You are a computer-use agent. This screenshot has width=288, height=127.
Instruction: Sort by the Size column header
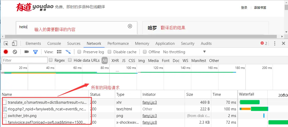click(x=198, y=94)
